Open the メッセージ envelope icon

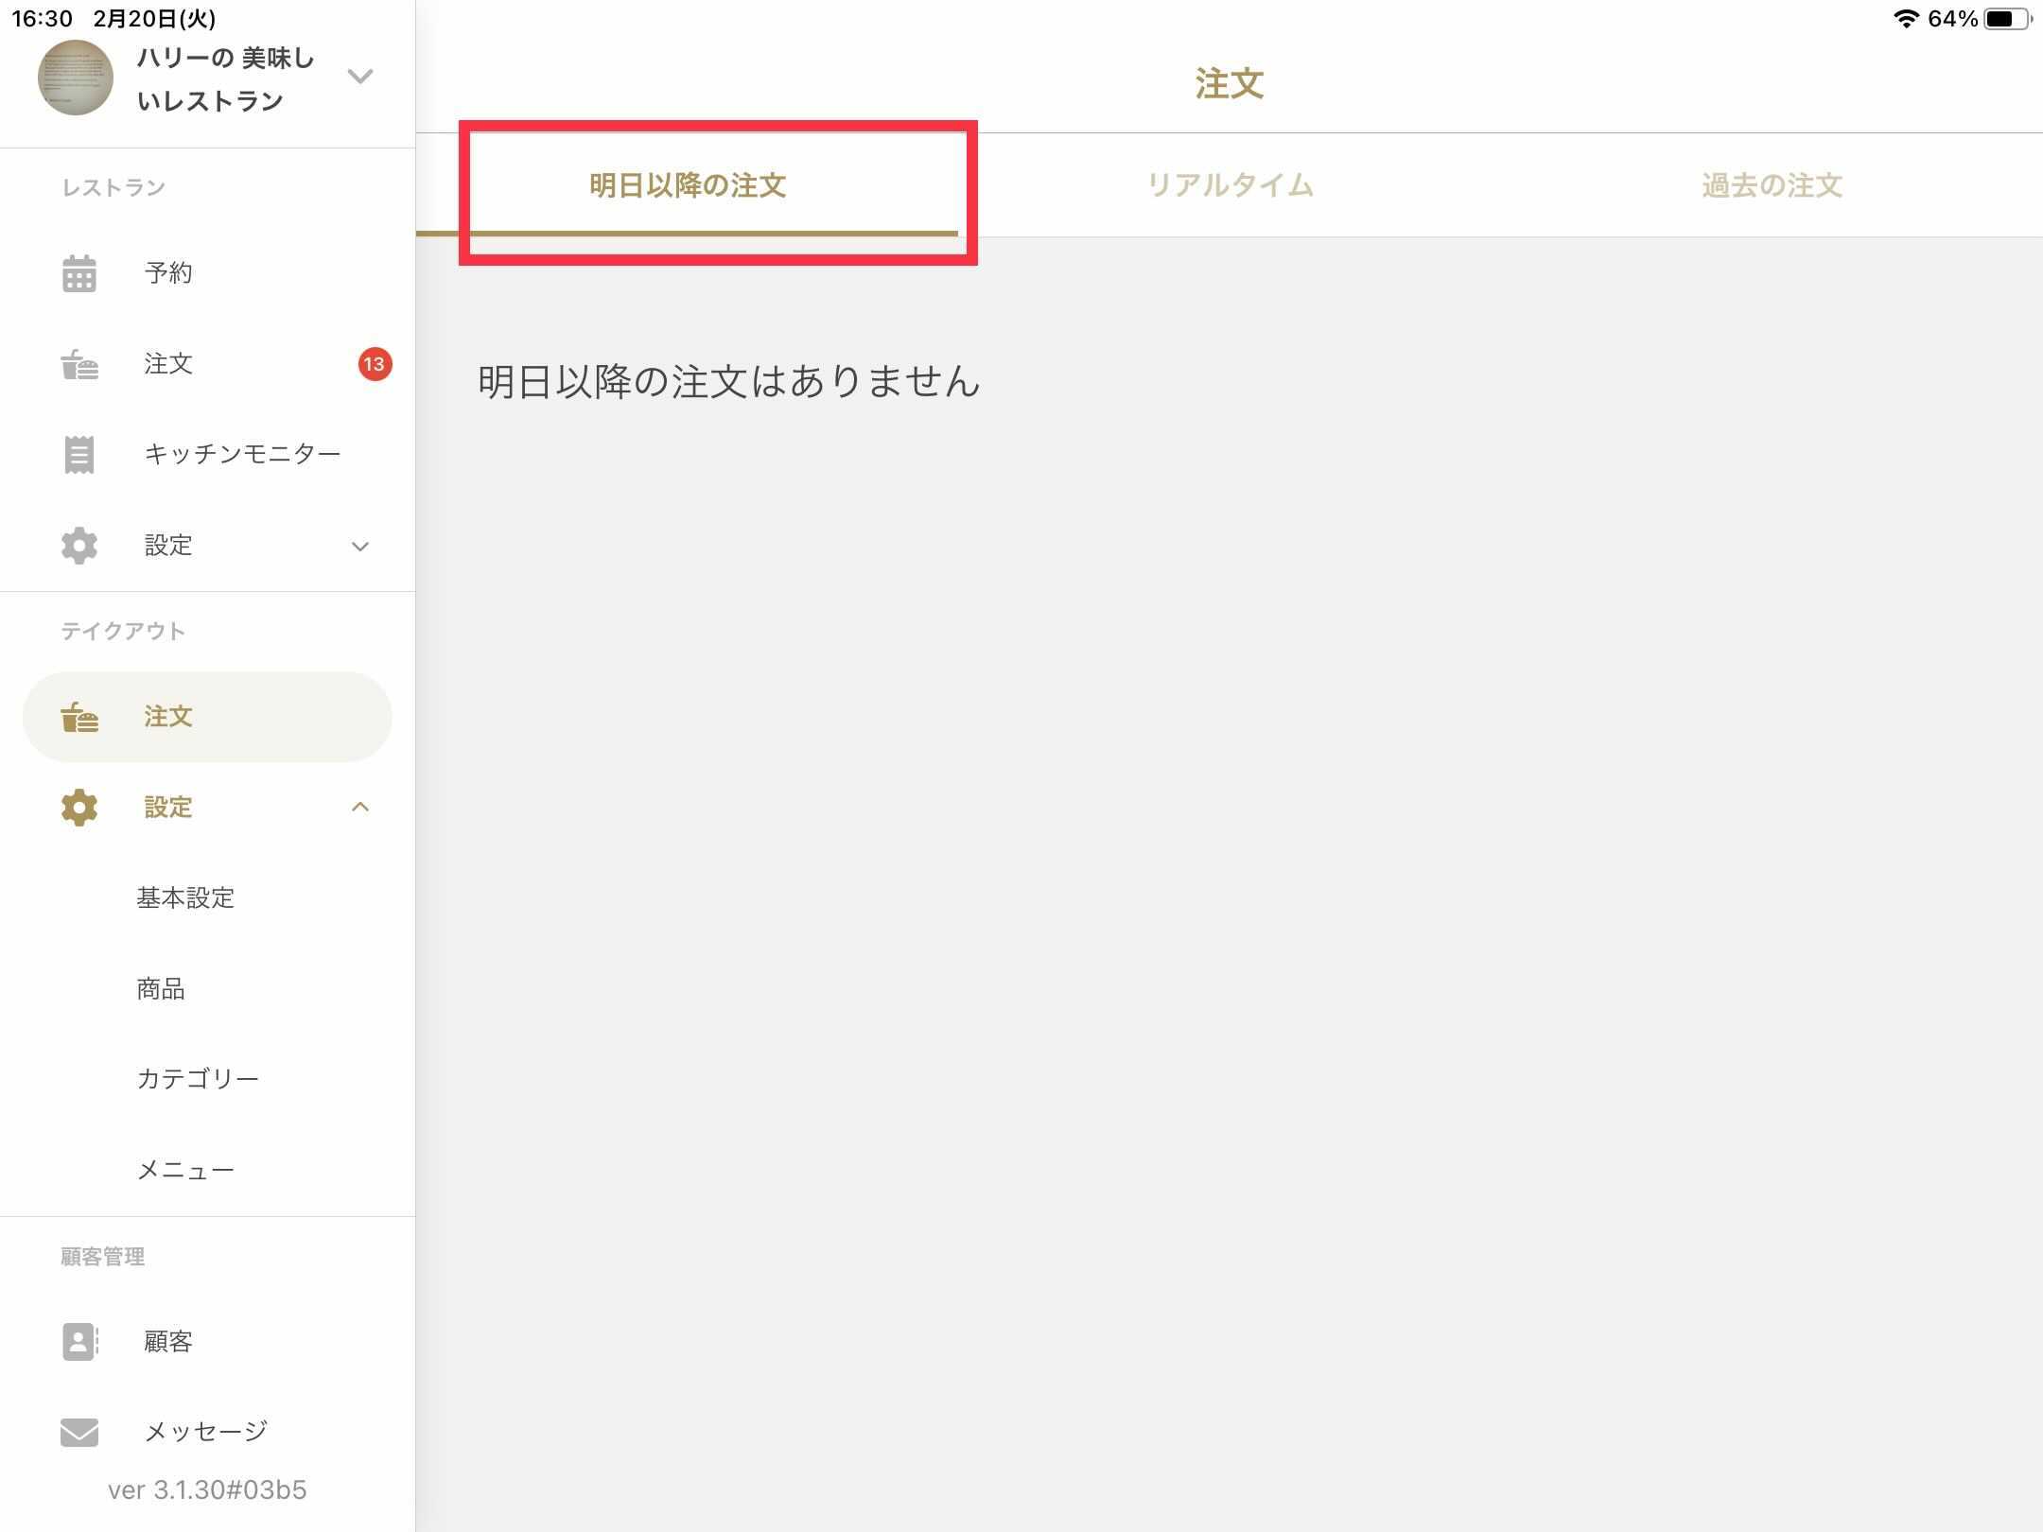point(79,1432)
